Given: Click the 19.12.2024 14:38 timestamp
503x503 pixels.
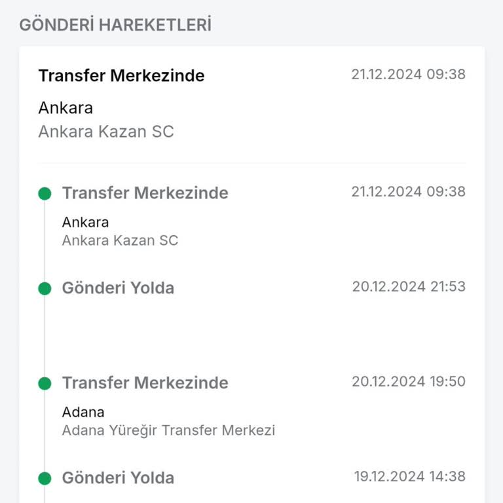Looking at the screenshot, I should 409,477.
